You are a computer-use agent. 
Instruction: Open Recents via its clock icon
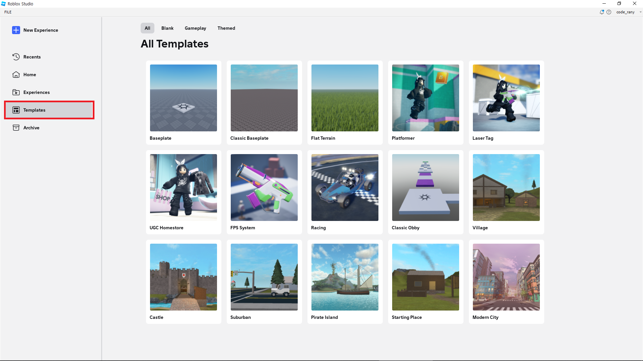click(x=16, y=57)
